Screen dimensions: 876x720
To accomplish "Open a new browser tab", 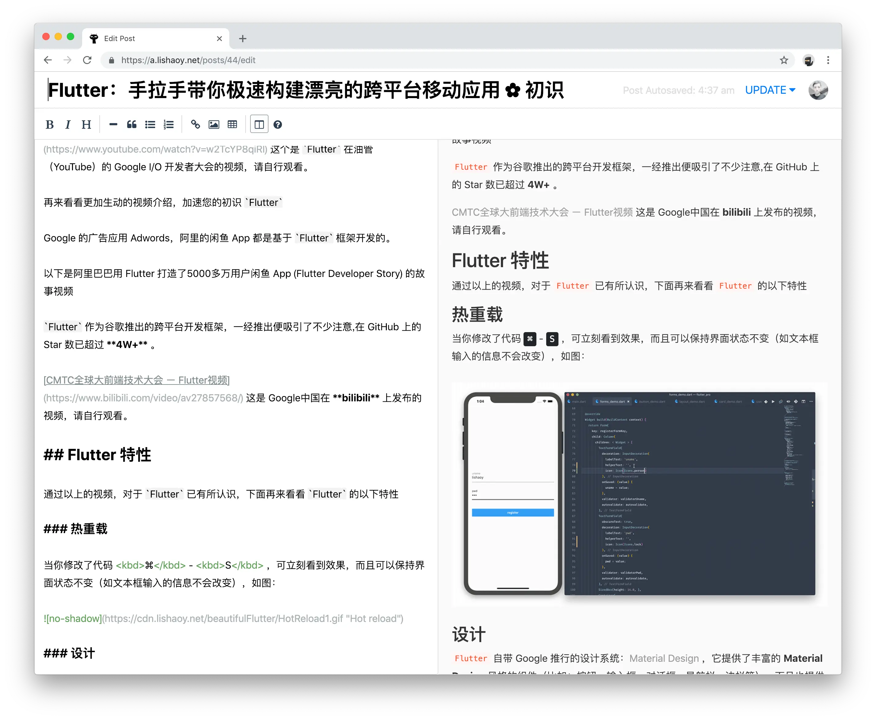I will 243,39.
